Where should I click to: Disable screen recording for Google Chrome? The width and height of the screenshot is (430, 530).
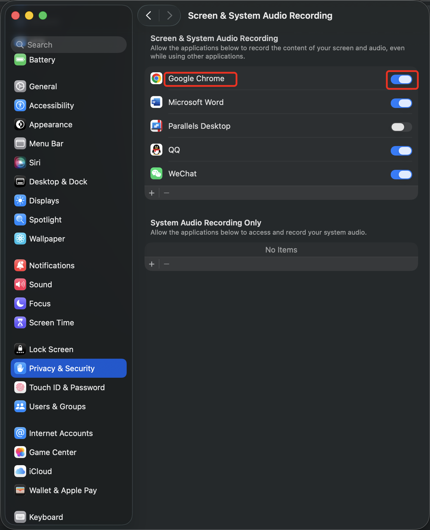401,79
